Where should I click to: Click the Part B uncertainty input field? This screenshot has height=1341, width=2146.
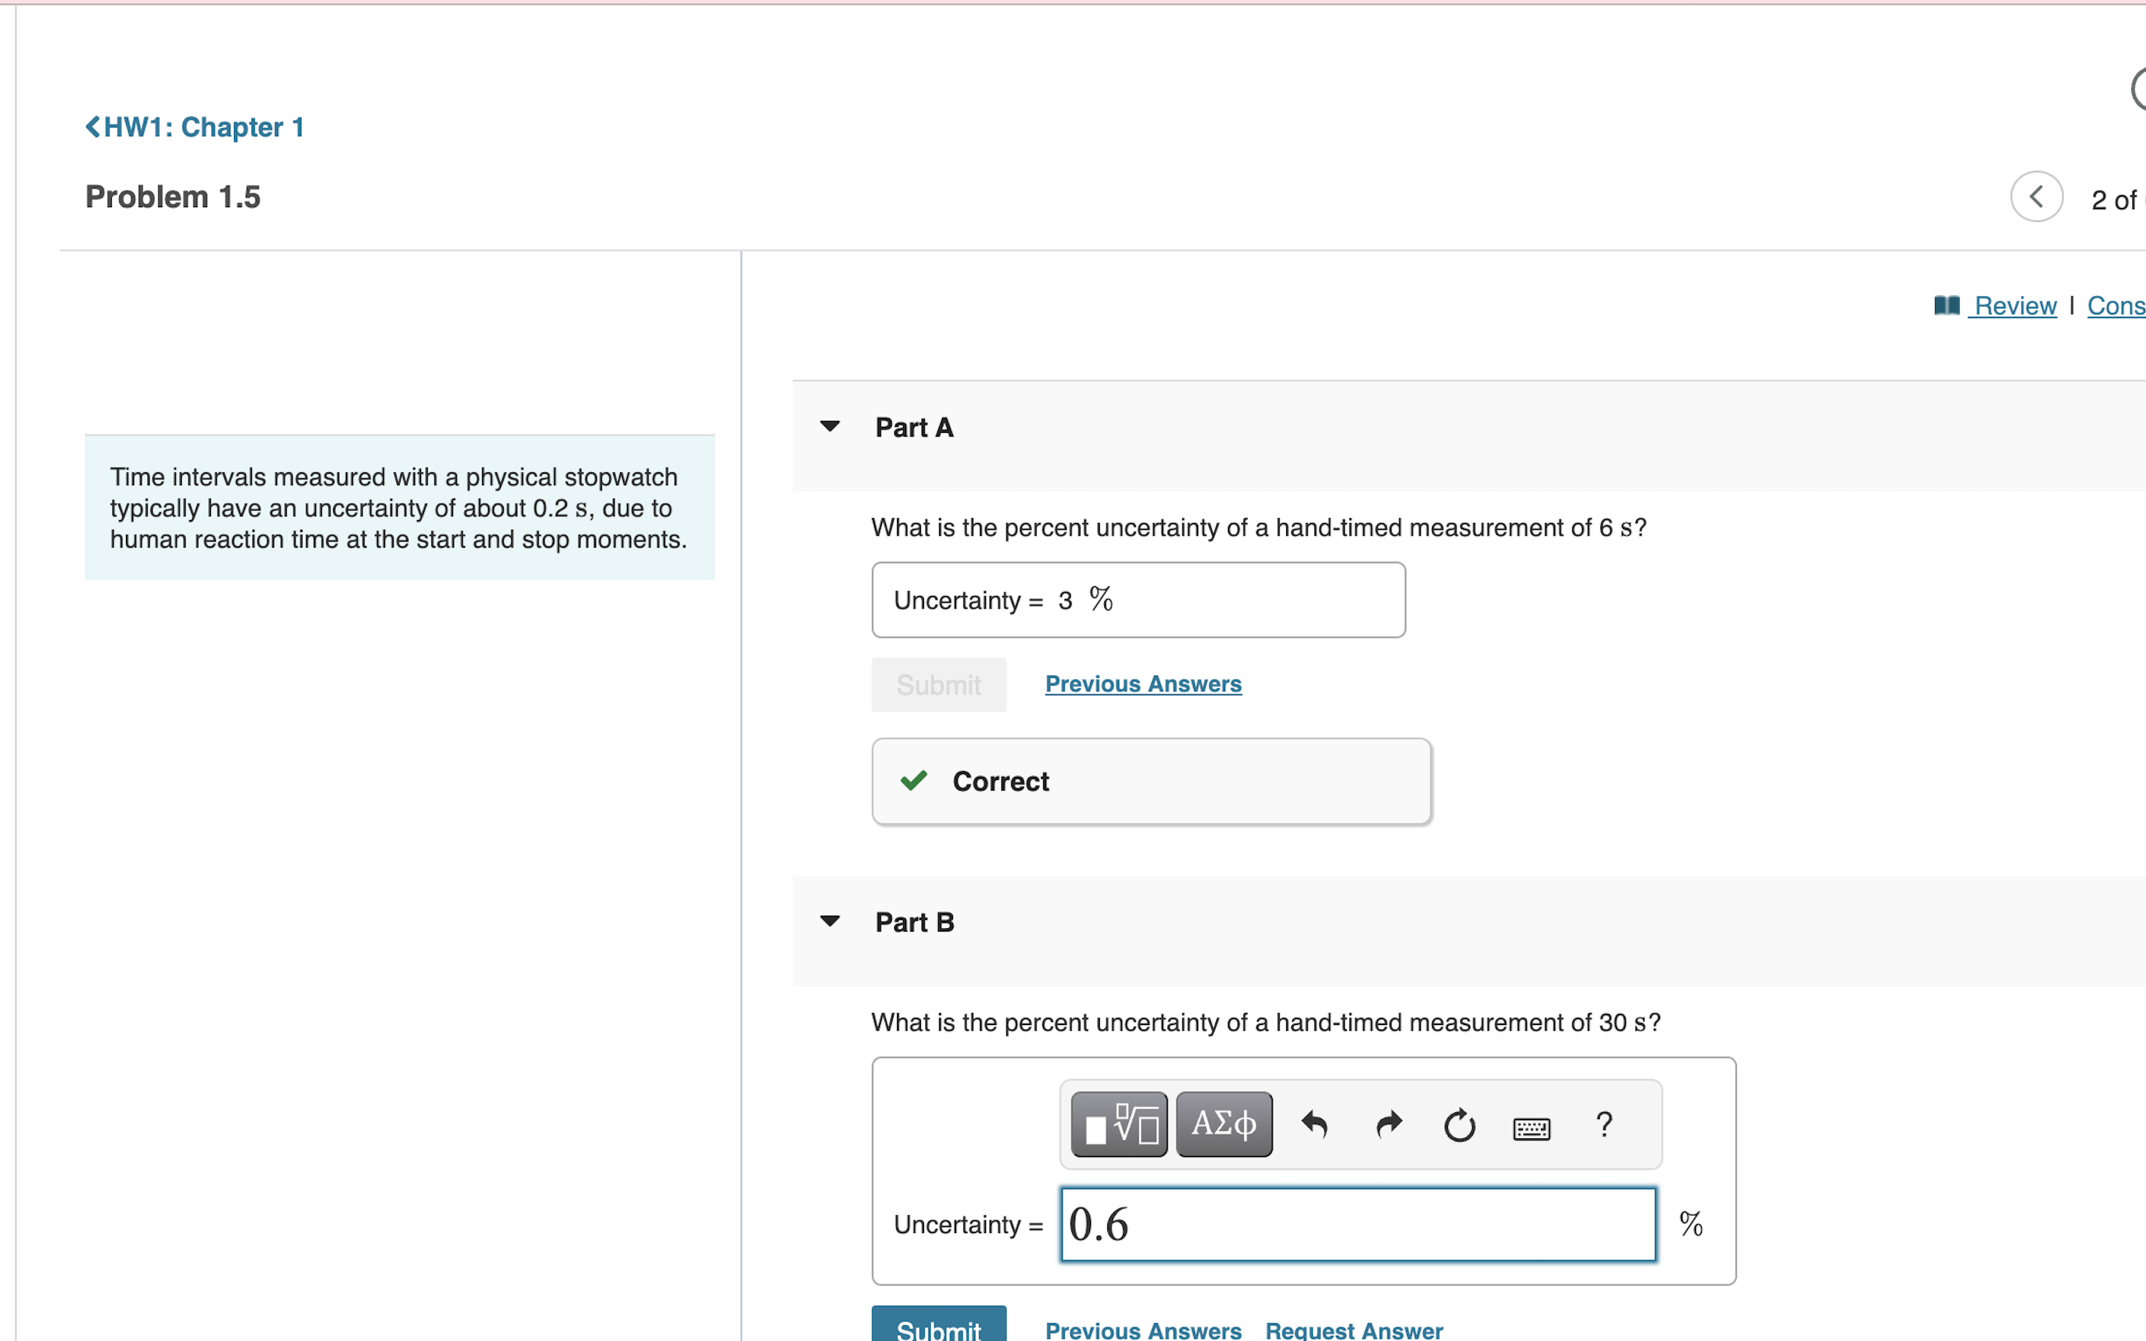pos(1358,1224)
